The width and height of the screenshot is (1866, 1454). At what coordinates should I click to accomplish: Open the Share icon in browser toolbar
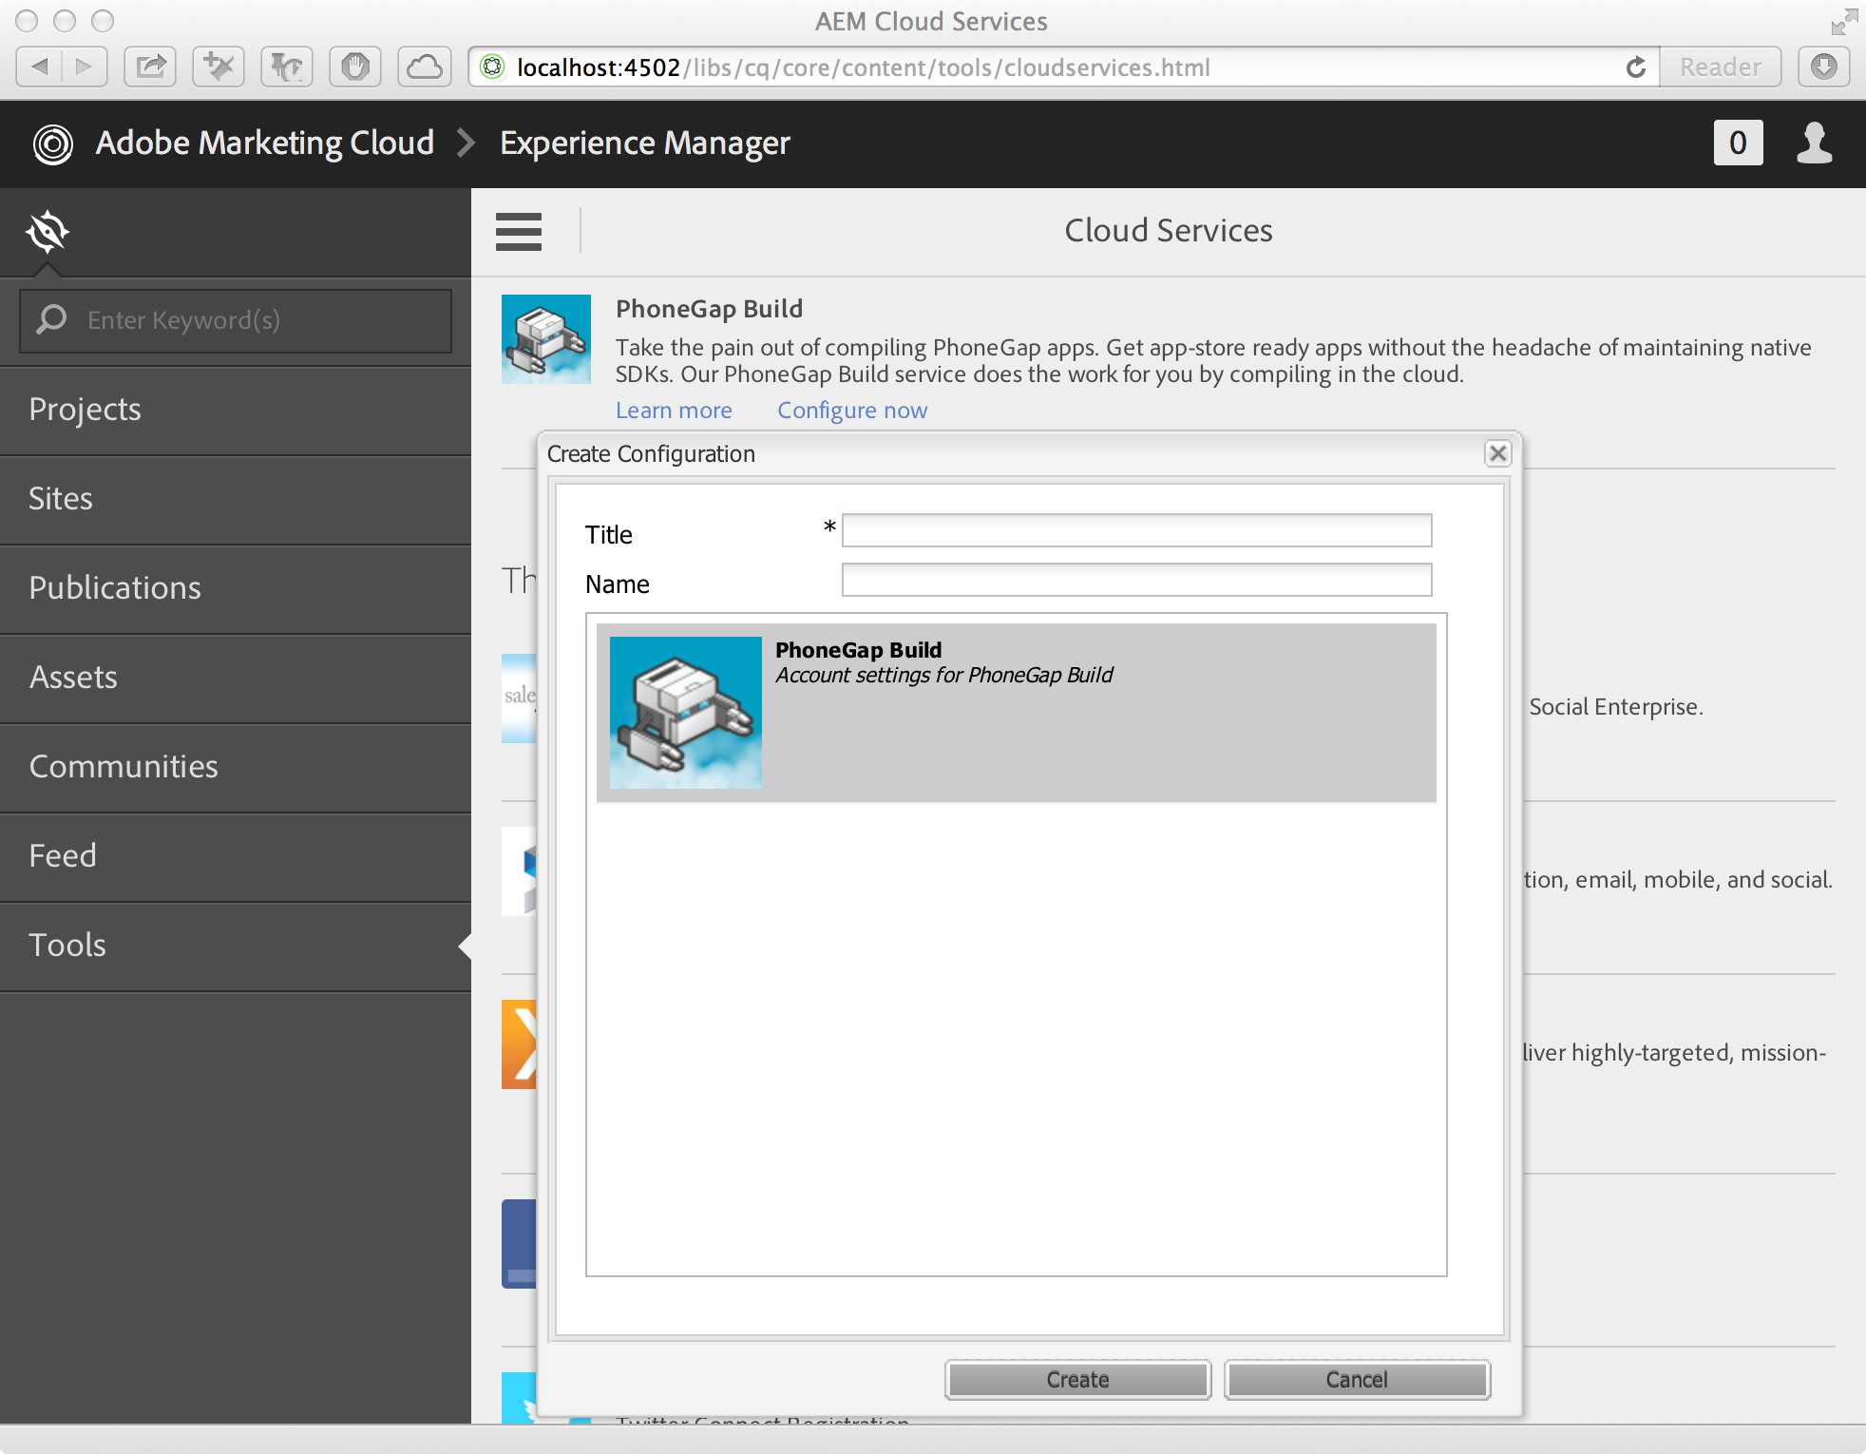[x=150, y=67]
